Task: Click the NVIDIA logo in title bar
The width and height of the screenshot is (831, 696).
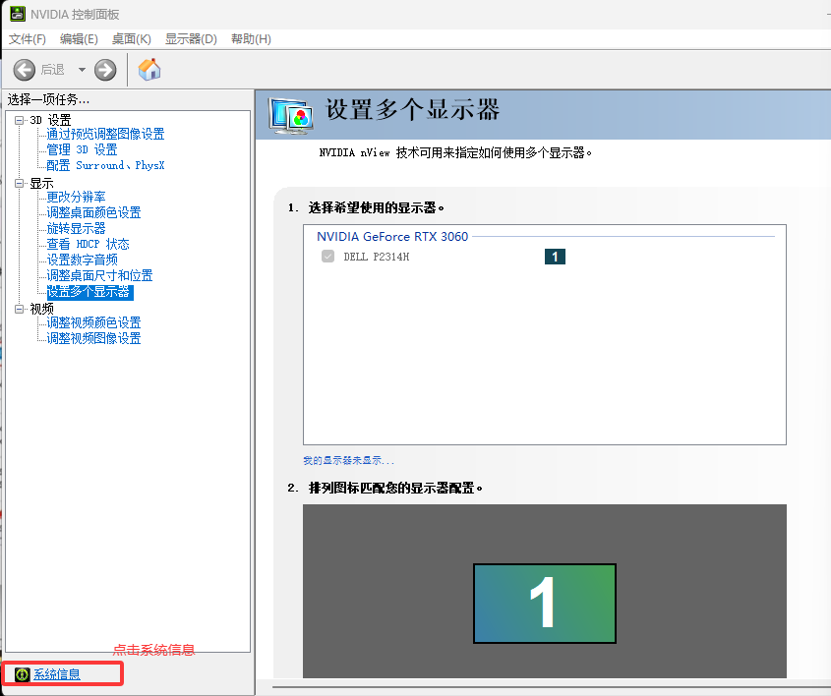Action: (18, 14)
